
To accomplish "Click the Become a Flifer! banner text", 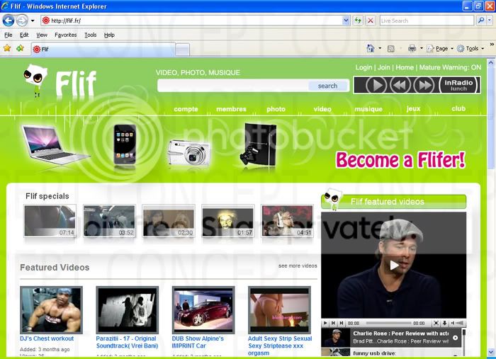I will pyautogui.click(x=400, y=160).
